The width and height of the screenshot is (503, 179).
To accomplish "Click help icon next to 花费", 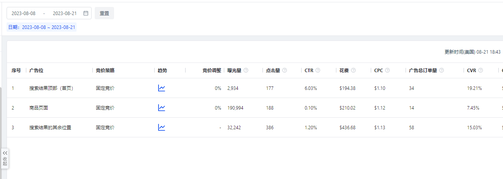I will 353,71.
